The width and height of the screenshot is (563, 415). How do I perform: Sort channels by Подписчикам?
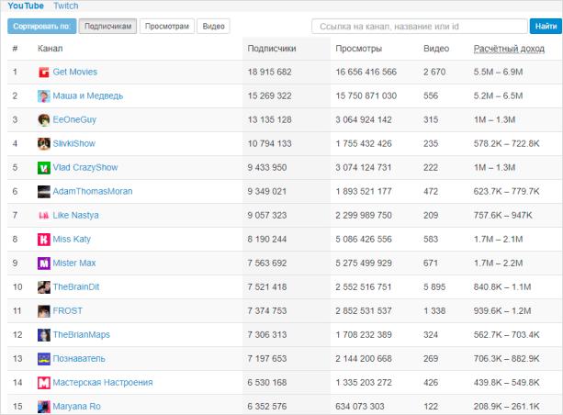[x=107, y=27]
